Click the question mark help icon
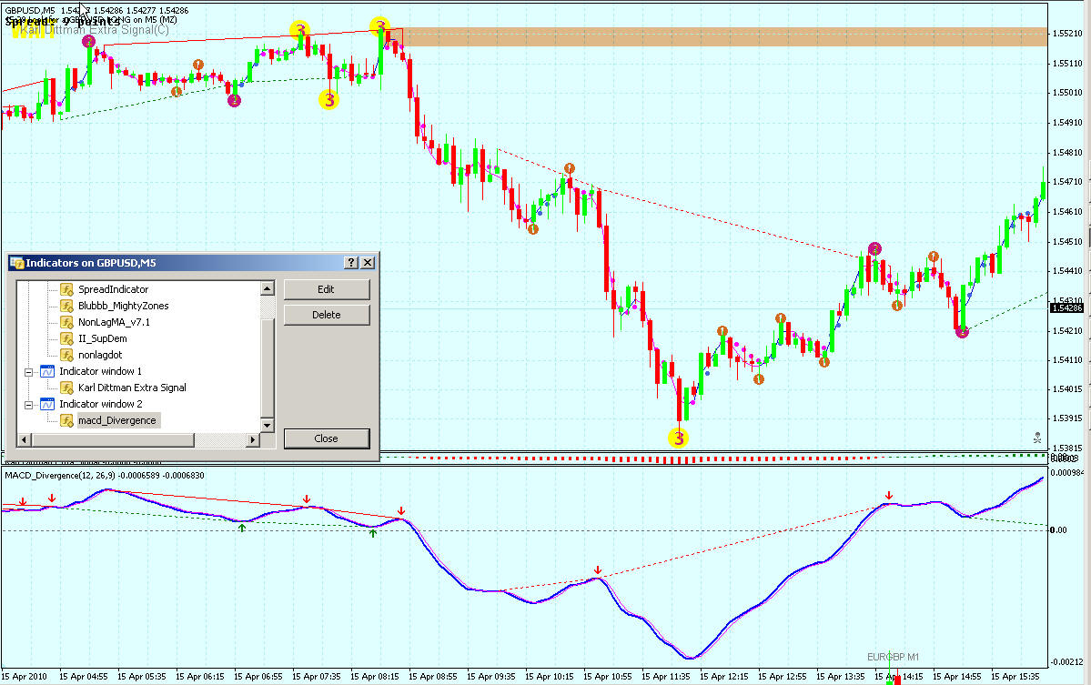This screenshot has width=1091, height=685. (x=351, y=263)
